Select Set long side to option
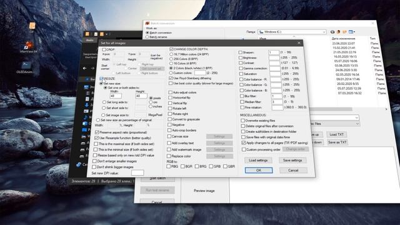Screen dimensions: 400x225 click(x=104, y=102)
